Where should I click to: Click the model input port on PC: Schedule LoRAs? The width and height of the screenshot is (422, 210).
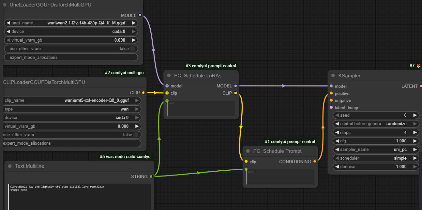tap(167, 86)
